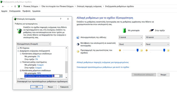Click the dialog title bar power icon
Image resolution: width=177 pixels, height=102 pixels.
pos(15,19)
